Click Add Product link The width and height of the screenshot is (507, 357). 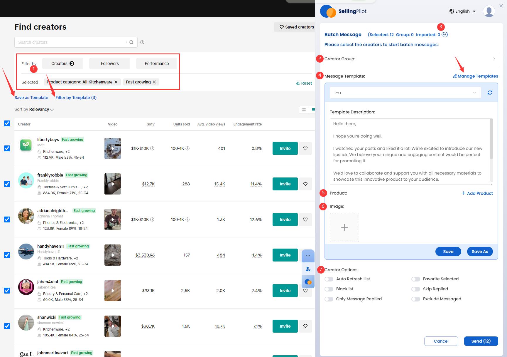[x=477, y=193]
